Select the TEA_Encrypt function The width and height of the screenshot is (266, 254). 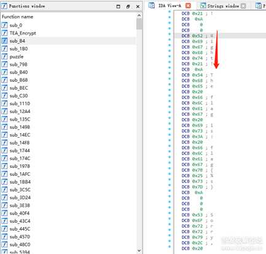pos(23,33)
